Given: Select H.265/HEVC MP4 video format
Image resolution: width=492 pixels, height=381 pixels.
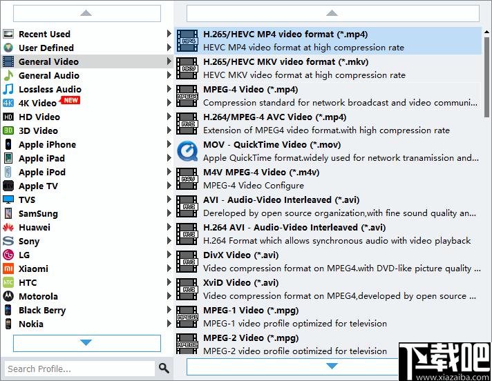Looking at the screenshot, I should (328, 41).
